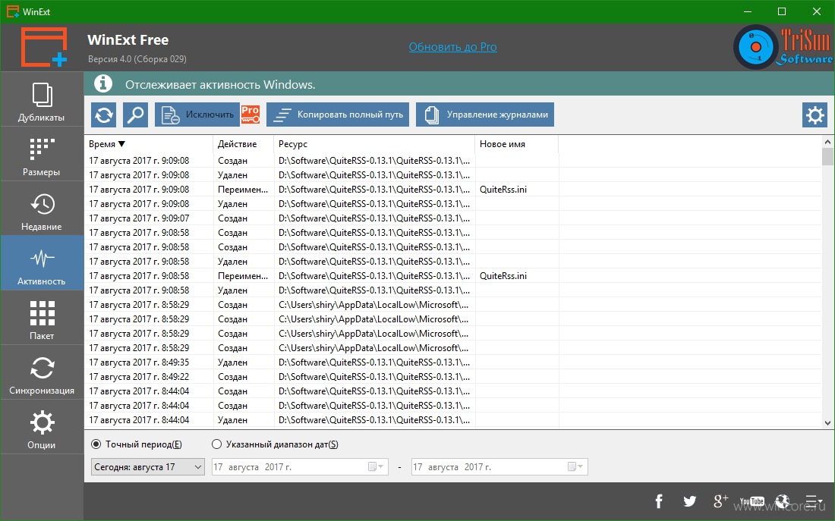Sort by the Время column header
Viewport: 835px width, 521px height.
[x=149, y=143]
